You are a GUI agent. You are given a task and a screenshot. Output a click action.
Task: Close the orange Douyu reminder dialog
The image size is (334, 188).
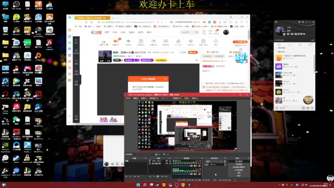(165, 79)
